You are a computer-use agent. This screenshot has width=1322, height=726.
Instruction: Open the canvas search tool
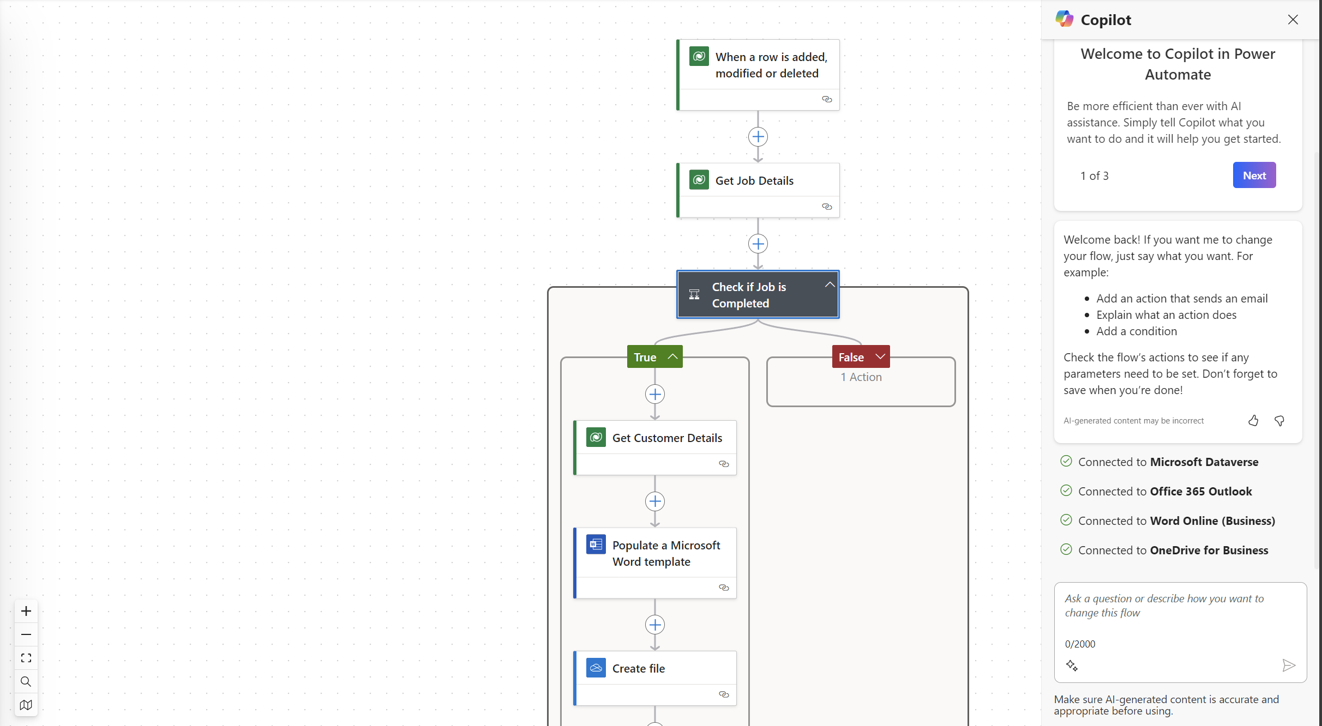click(26, 681)
